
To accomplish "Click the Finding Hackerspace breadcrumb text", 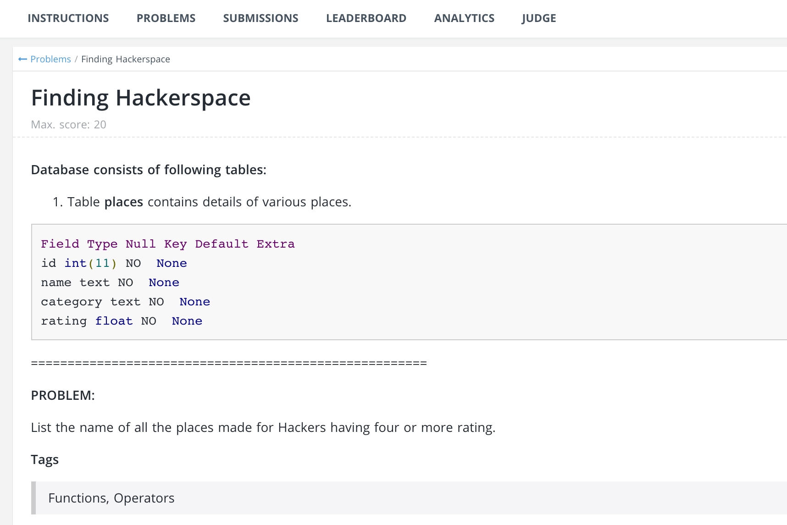I will 126,59.
